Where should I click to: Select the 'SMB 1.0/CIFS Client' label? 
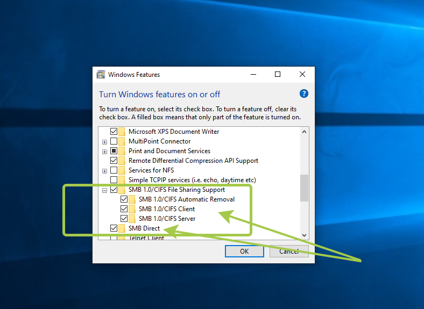[167, 209]
